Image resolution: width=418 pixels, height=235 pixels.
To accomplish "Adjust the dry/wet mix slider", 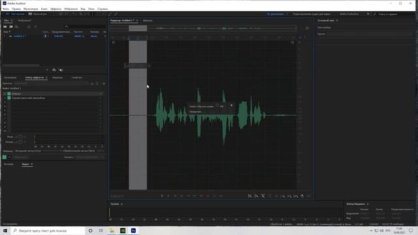I will pyautogui.click(x=52, y=151).
